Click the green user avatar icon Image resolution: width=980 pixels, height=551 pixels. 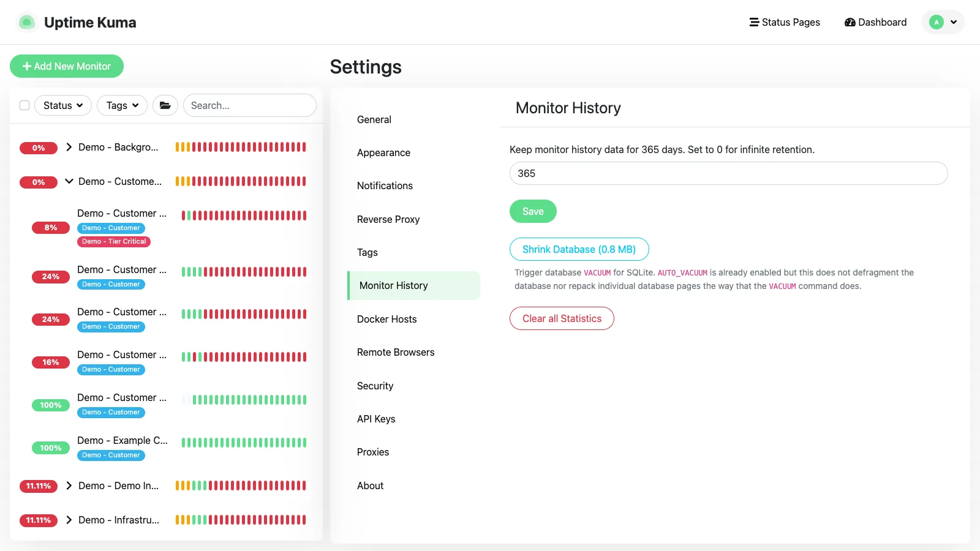[x=937, y=22]
